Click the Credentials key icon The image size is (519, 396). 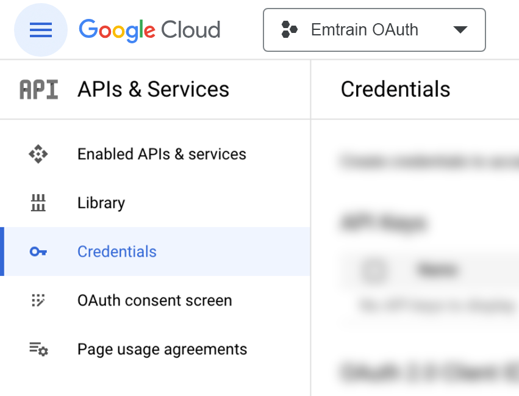point(38,252)
